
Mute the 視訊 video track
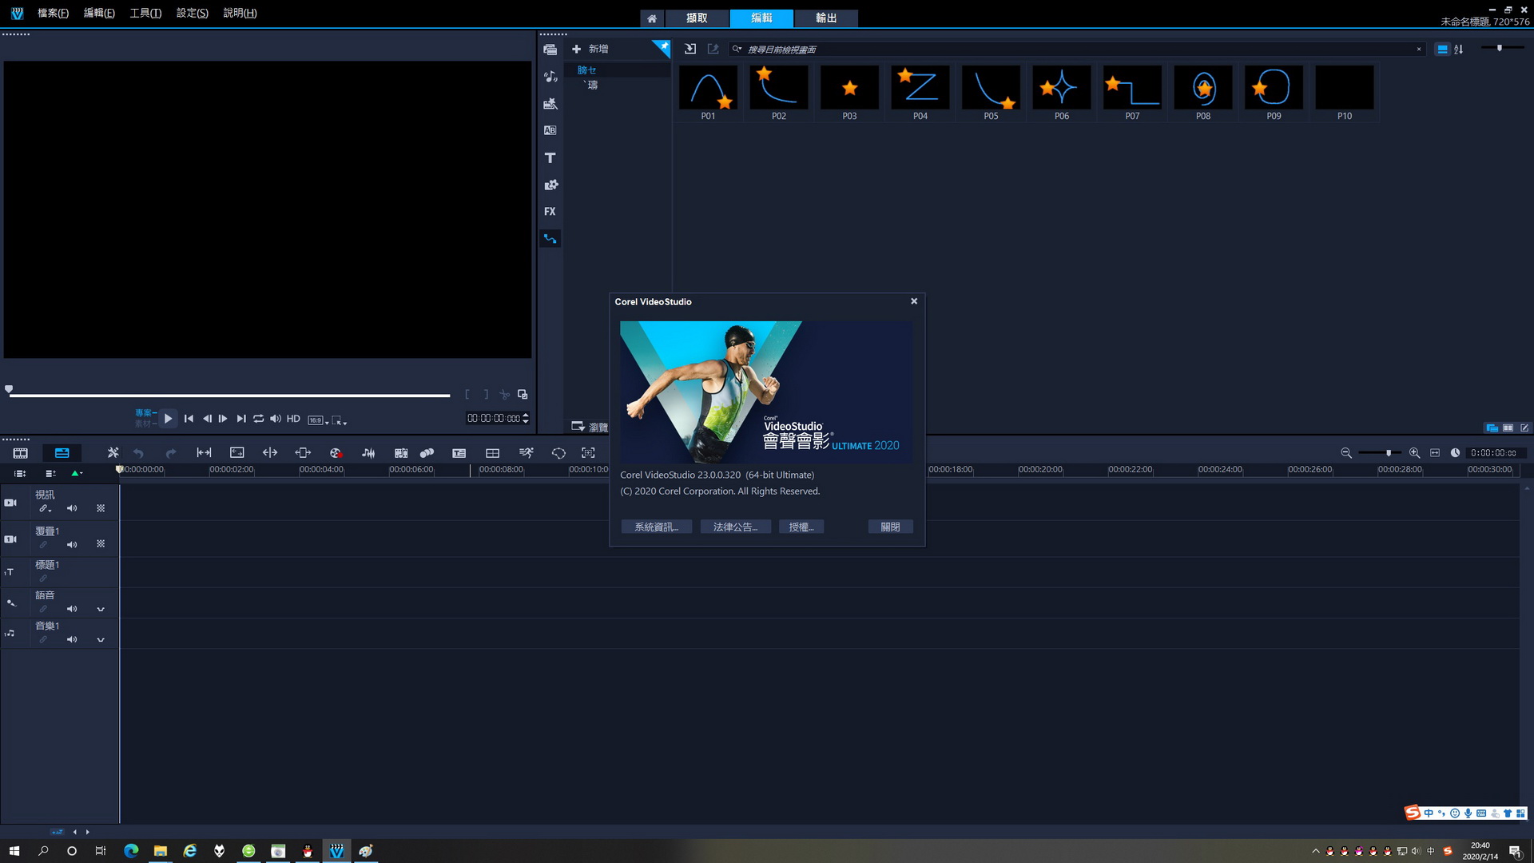72,508
